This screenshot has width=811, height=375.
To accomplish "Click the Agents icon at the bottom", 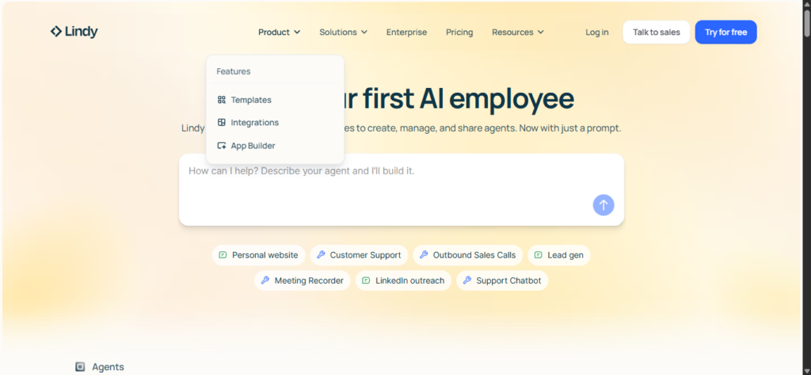I will click(80, 367).
